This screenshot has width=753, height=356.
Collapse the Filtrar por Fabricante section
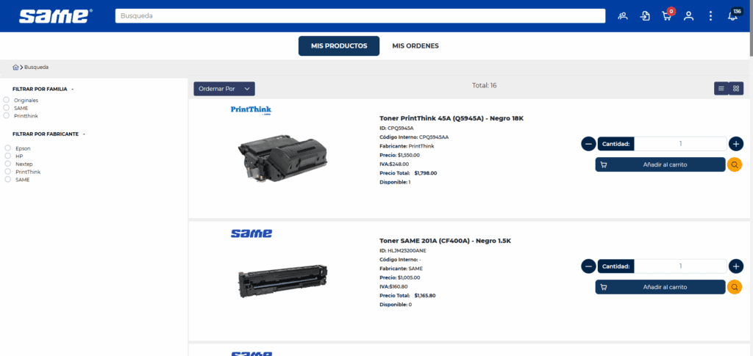(x=84, y=134)
